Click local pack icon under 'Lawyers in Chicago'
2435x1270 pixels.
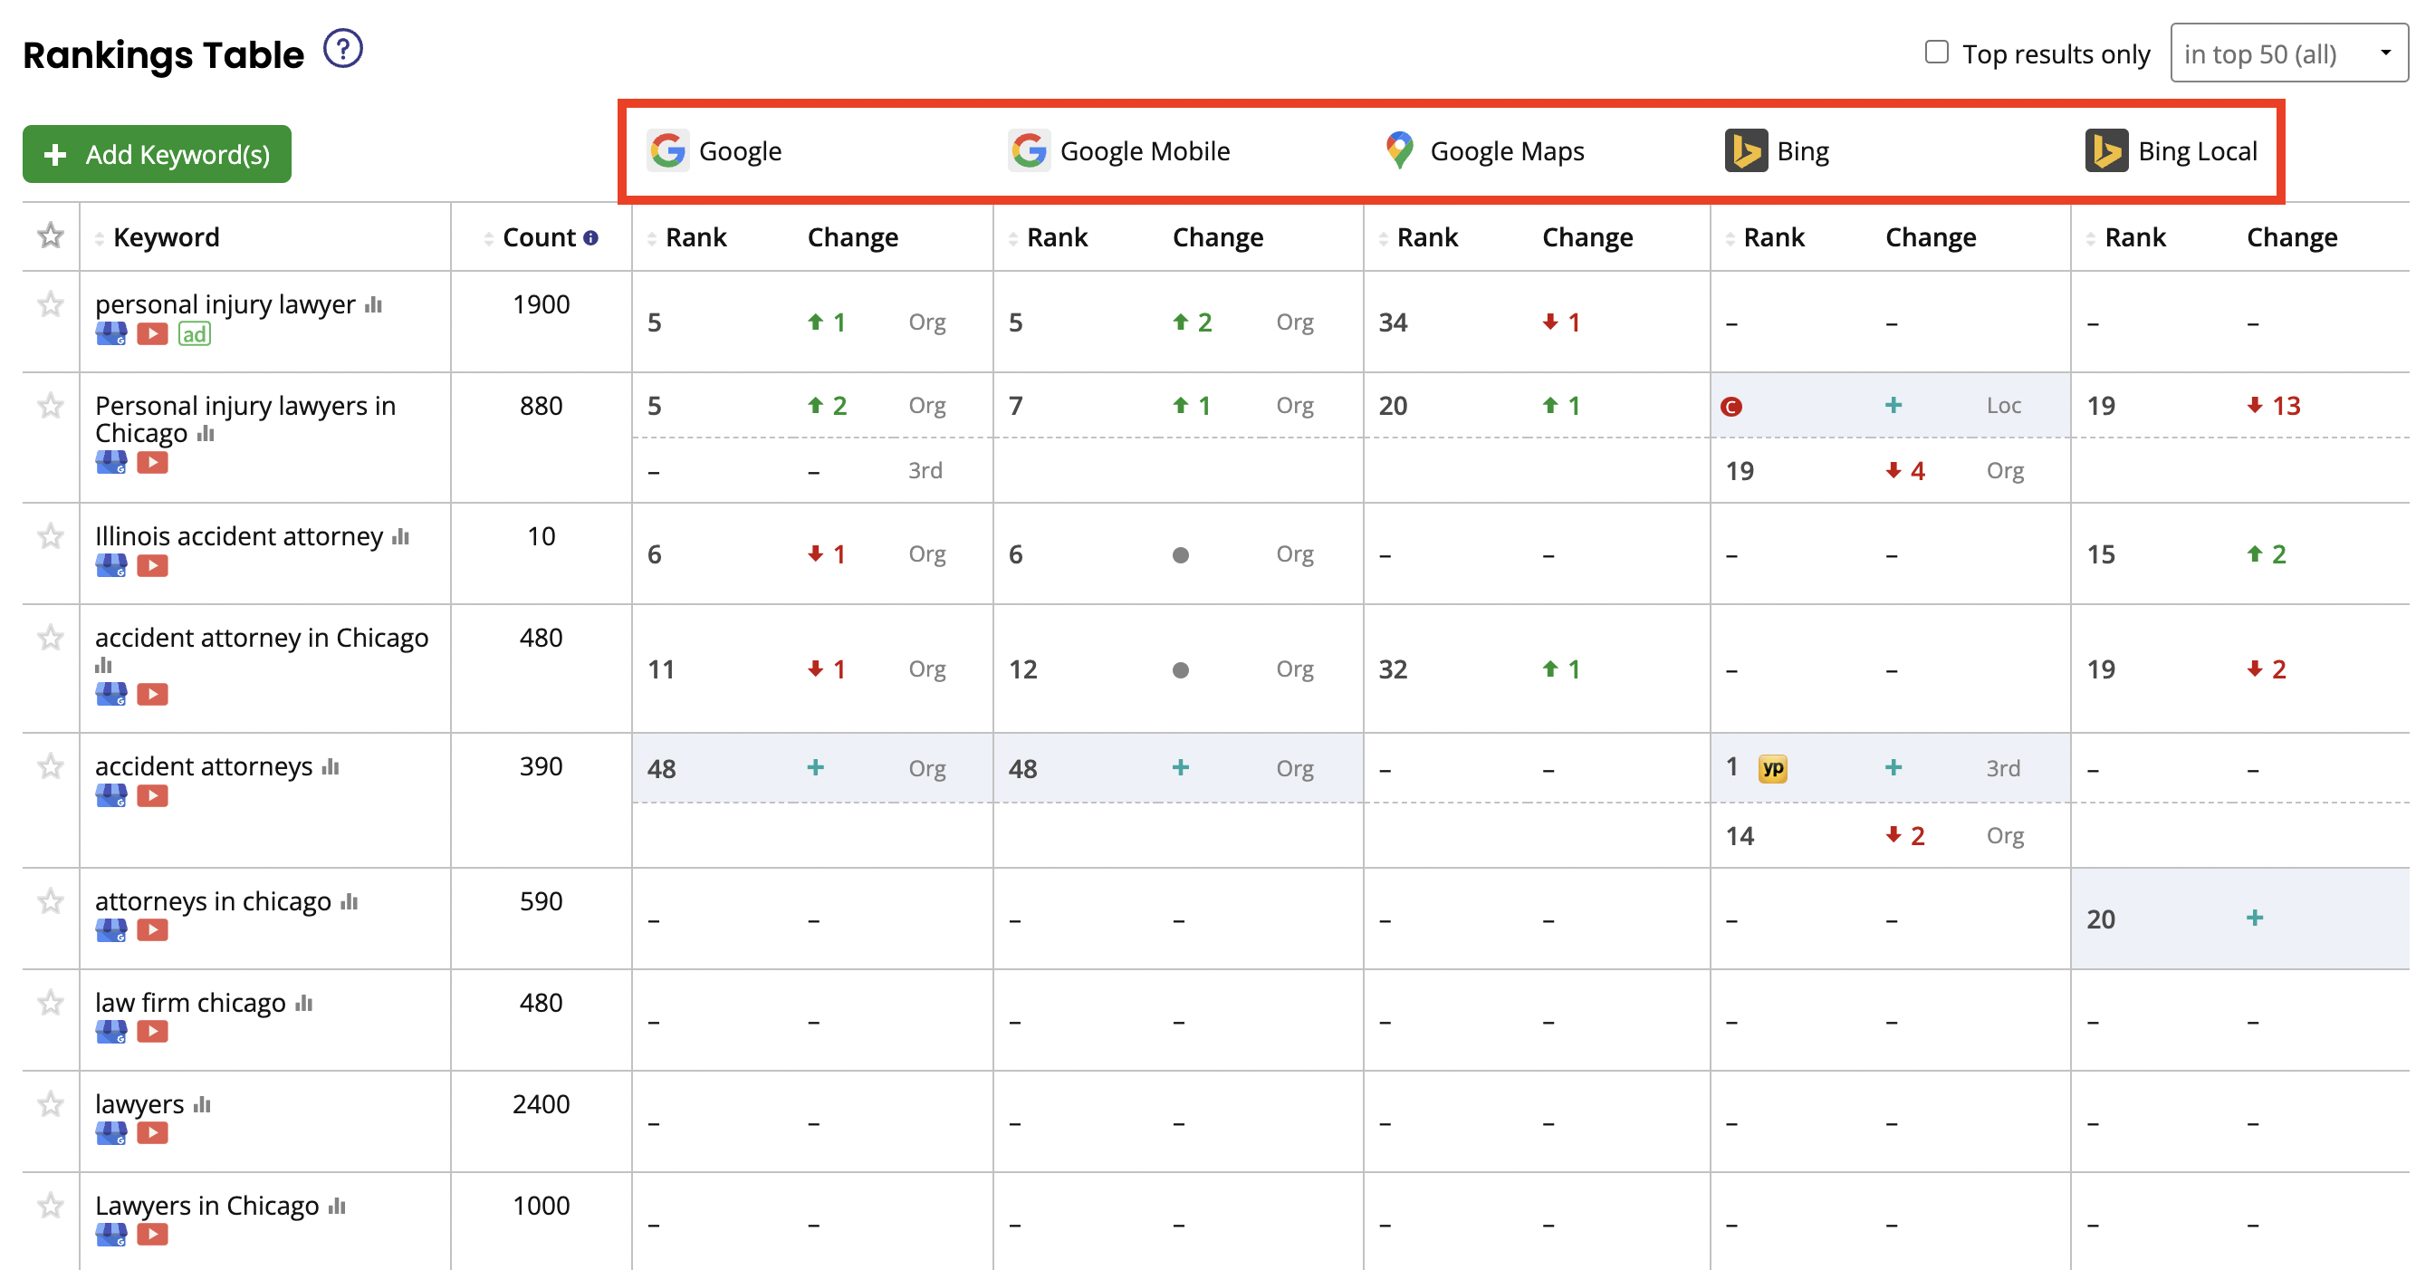(x=111, y=1235)
